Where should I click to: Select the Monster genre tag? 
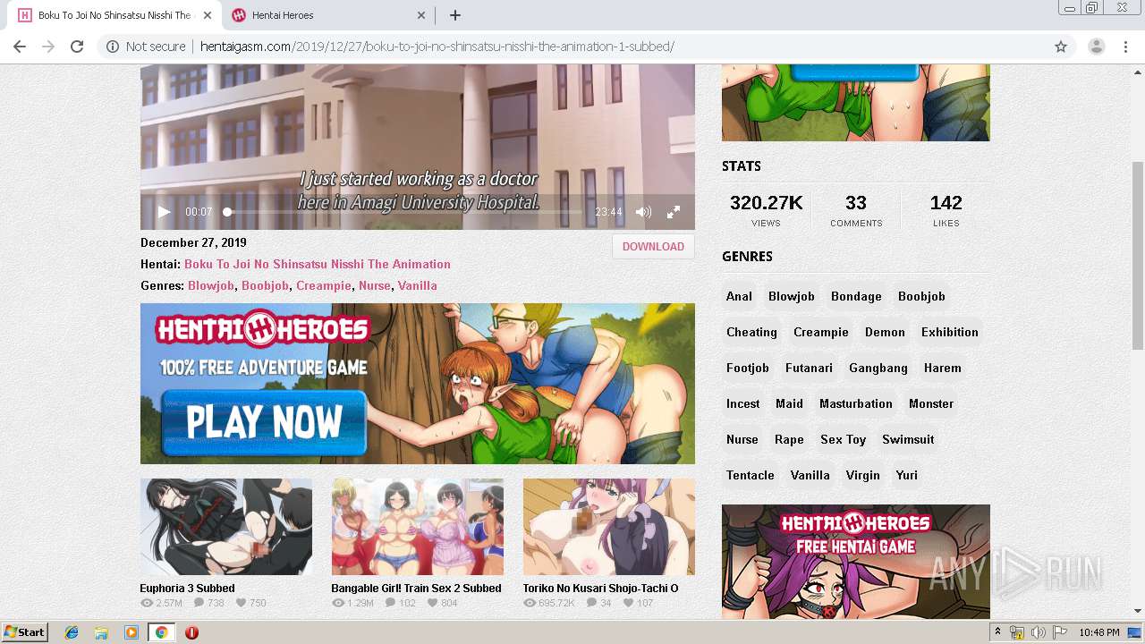[x=931, y=403]
